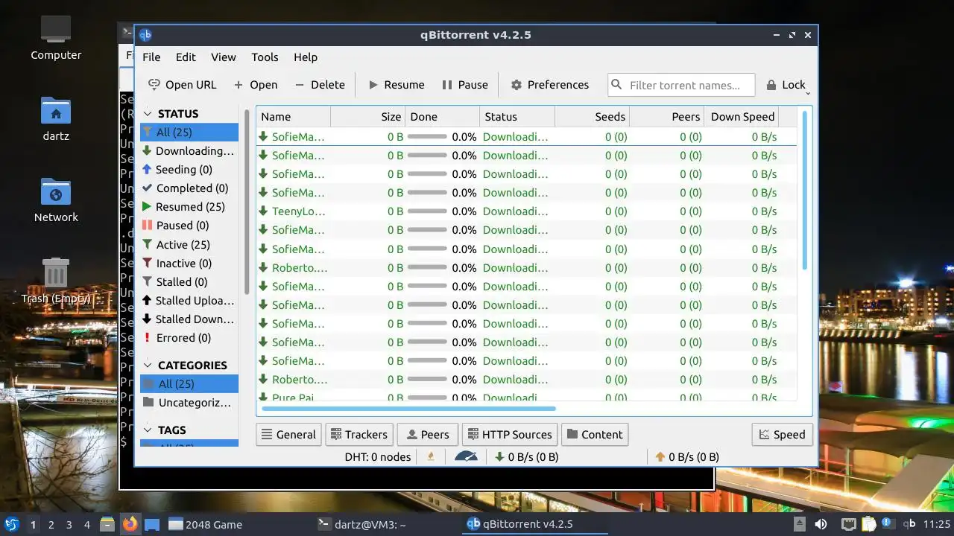954x536 pixels.
Task: Click the Pause toolbar button
Action: coord(465,85)
